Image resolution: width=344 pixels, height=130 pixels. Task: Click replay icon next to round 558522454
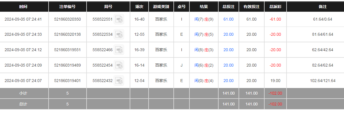pos(119,65)
